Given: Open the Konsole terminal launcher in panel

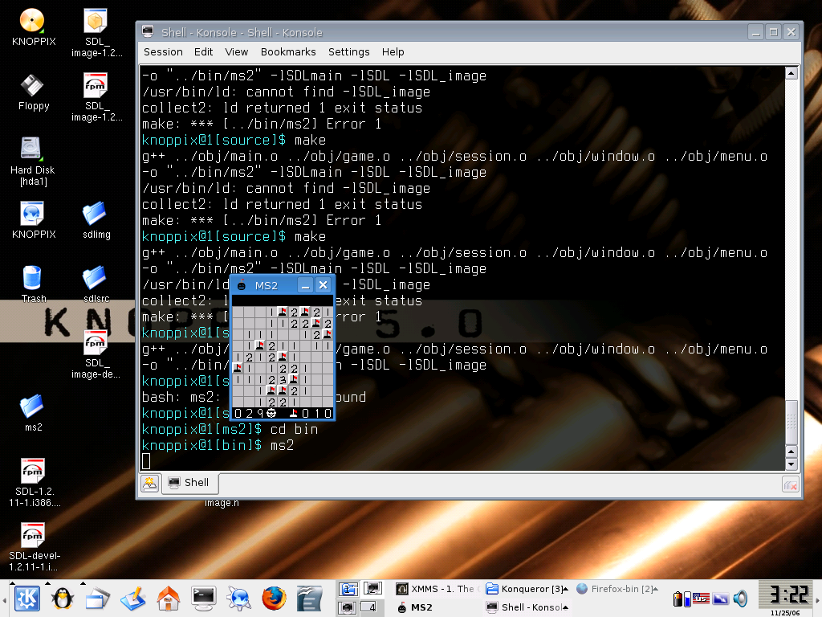Looking at the screenshot, I should (x=203, y=598).
